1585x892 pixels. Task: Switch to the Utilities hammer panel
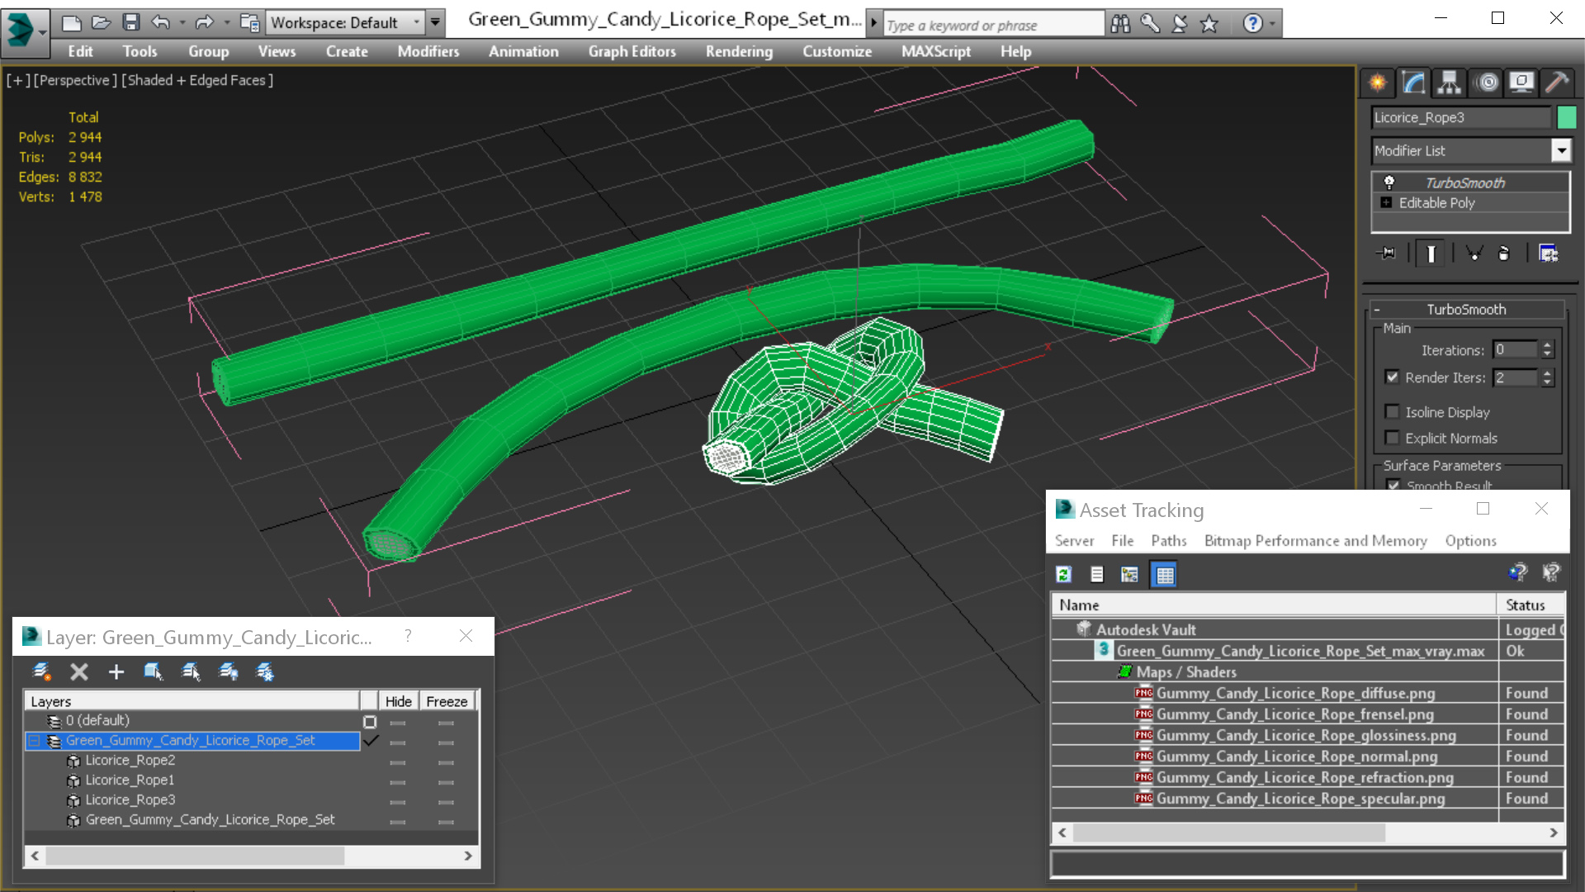point(1557,83)
